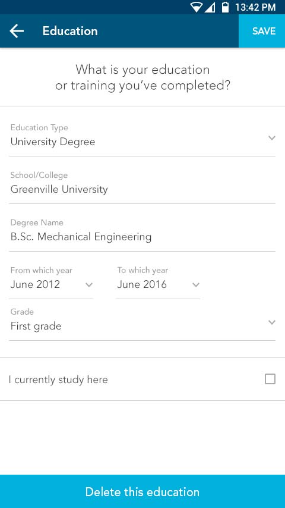Tap the June 2012 start date
Viewport: 285px width, 508px height.
(35, 284)
